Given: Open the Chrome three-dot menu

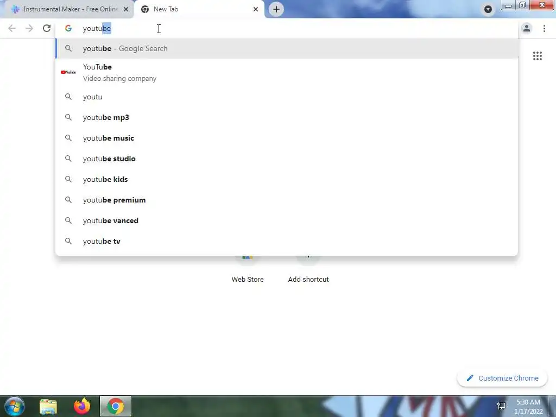Looking at the screenshot, I should pos(544,28).
